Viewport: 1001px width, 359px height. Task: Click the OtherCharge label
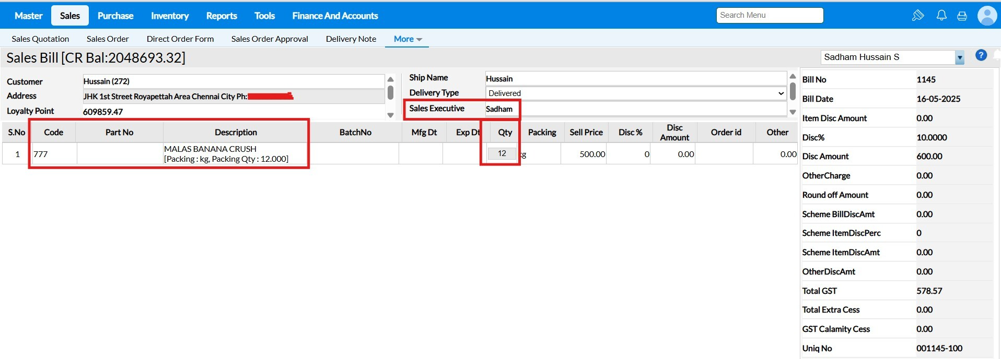click(826, 176)
